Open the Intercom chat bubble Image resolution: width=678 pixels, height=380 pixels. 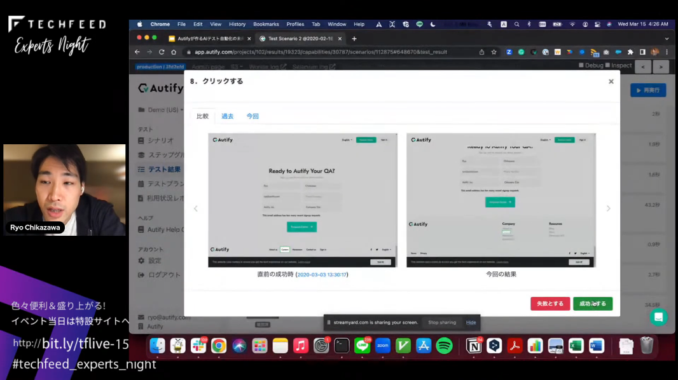click(x=658, y=317)
